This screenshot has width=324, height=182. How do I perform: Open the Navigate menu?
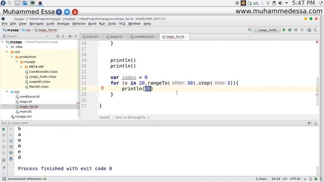36,24
